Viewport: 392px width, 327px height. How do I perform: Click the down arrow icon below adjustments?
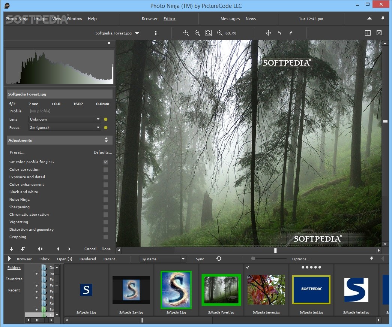click(x=12, y=249)
